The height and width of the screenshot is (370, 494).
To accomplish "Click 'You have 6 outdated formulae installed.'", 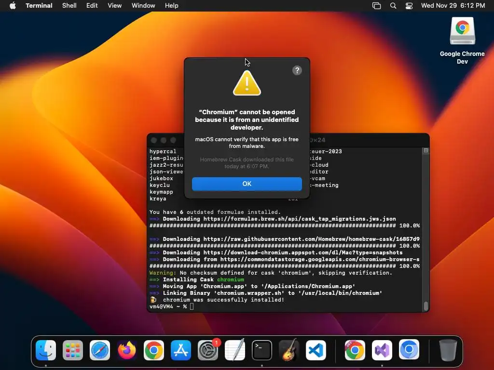I will (215, 212).
